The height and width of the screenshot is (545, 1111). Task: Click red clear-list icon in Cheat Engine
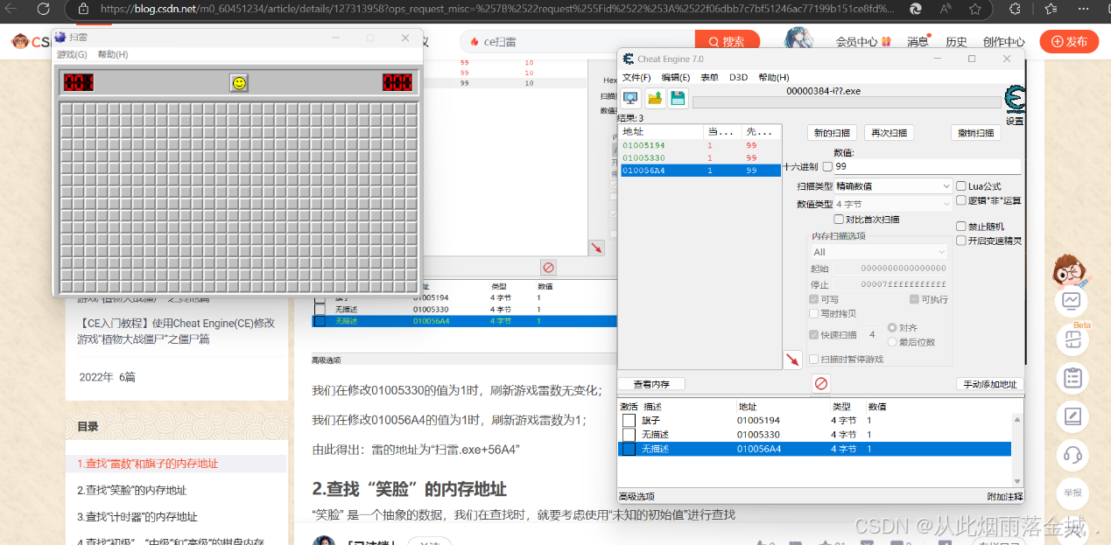[x=821, y=383]
